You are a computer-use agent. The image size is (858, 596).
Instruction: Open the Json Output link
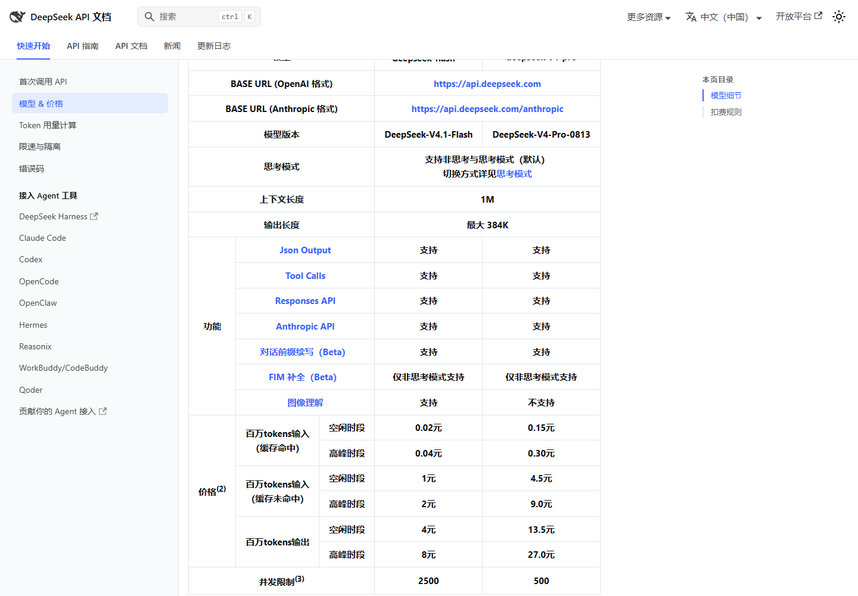[305, 250]
